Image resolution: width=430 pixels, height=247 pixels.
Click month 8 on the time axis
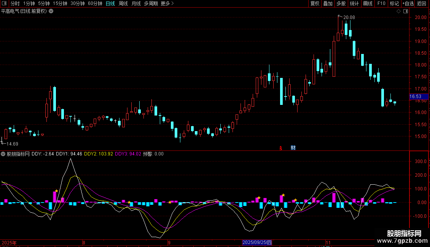[x=84, y=242]
